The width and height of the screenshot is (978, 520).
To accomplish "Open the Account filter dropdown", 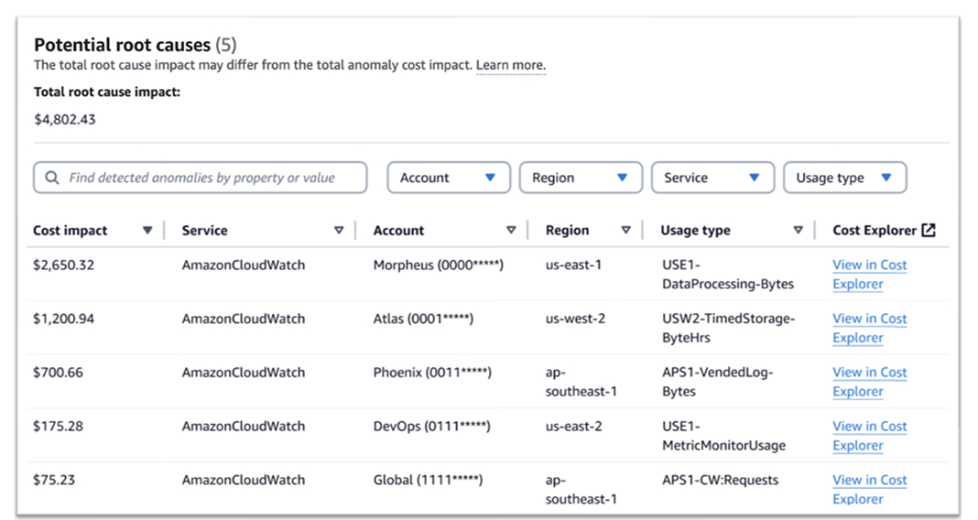I will pyautogui.click(x=449, y=178).
